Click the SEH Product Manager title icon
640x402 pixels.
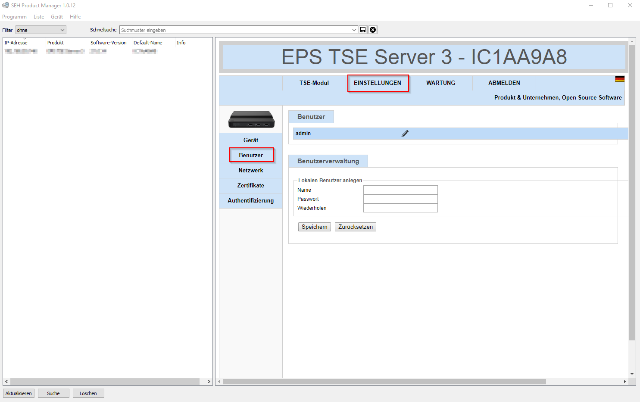point(6,5)
